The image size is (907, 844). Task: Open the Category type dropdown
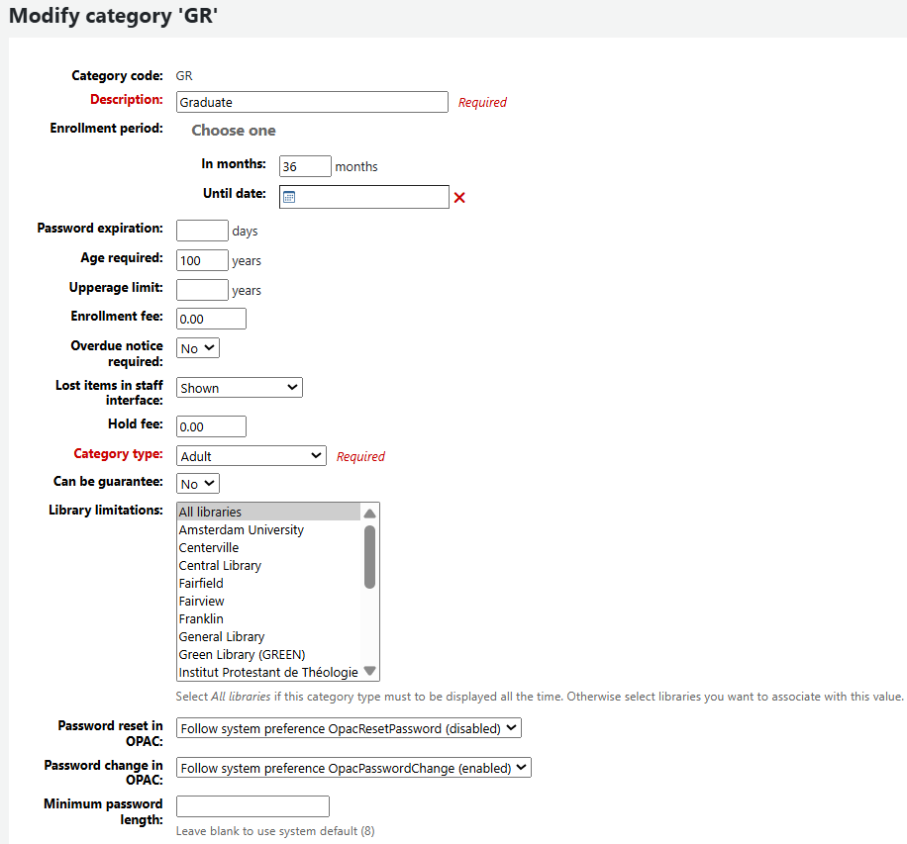click(252, 455)
